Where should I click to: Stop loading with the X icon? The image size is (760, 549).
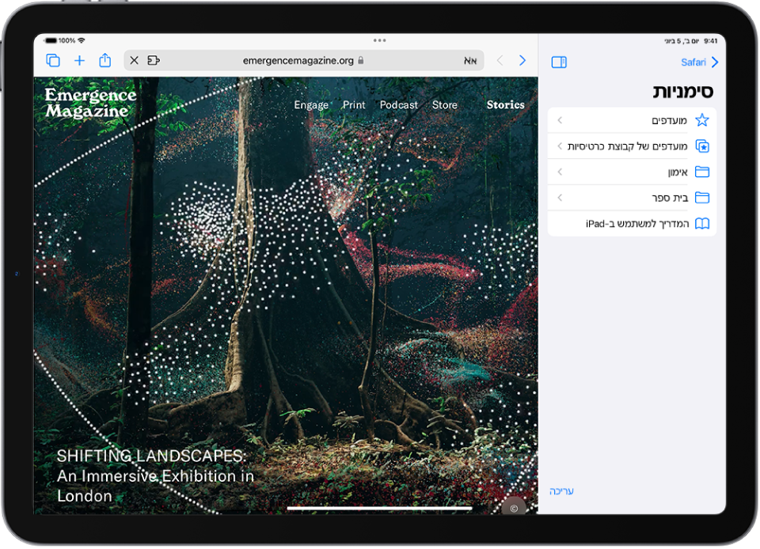(x=134, y=60)
